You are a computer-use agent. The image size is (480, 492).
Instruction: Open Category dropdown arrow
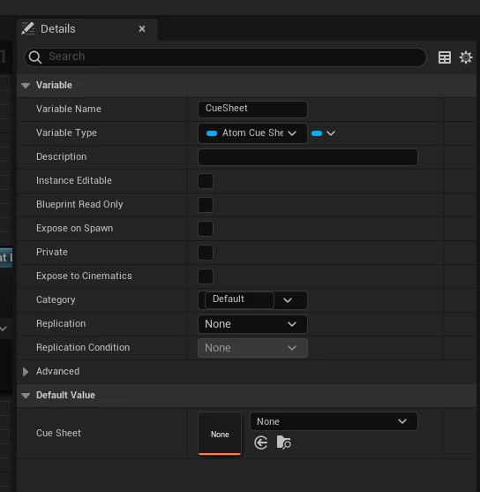pos(288,300)
